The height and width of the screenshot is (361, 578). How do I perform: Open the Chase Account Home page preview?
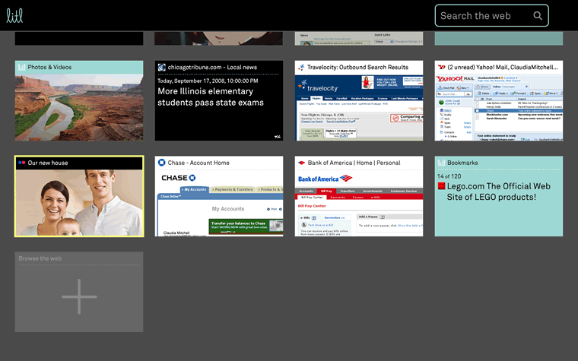coord(219,203)
